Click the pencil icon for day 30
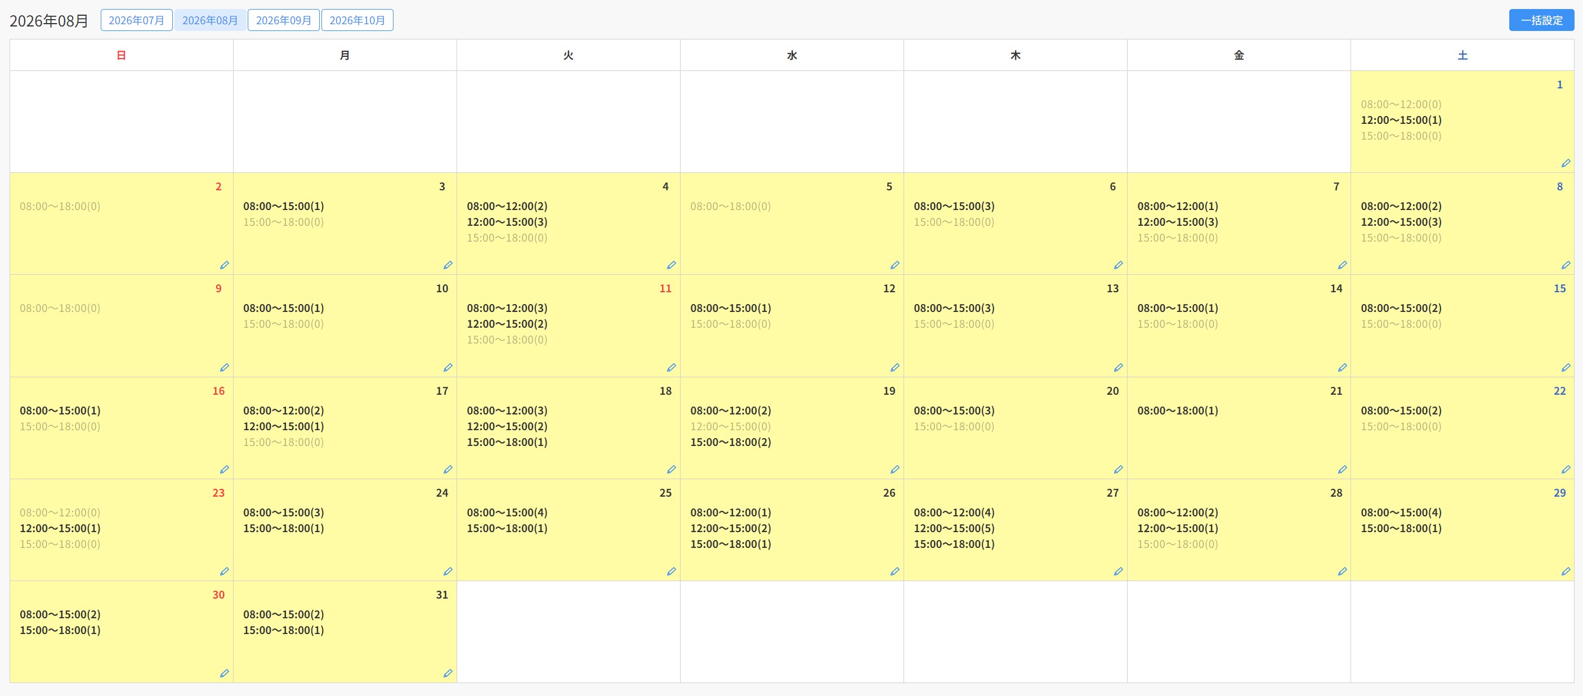The width and height of the screenshot is (1583, 696). point(224,673)
